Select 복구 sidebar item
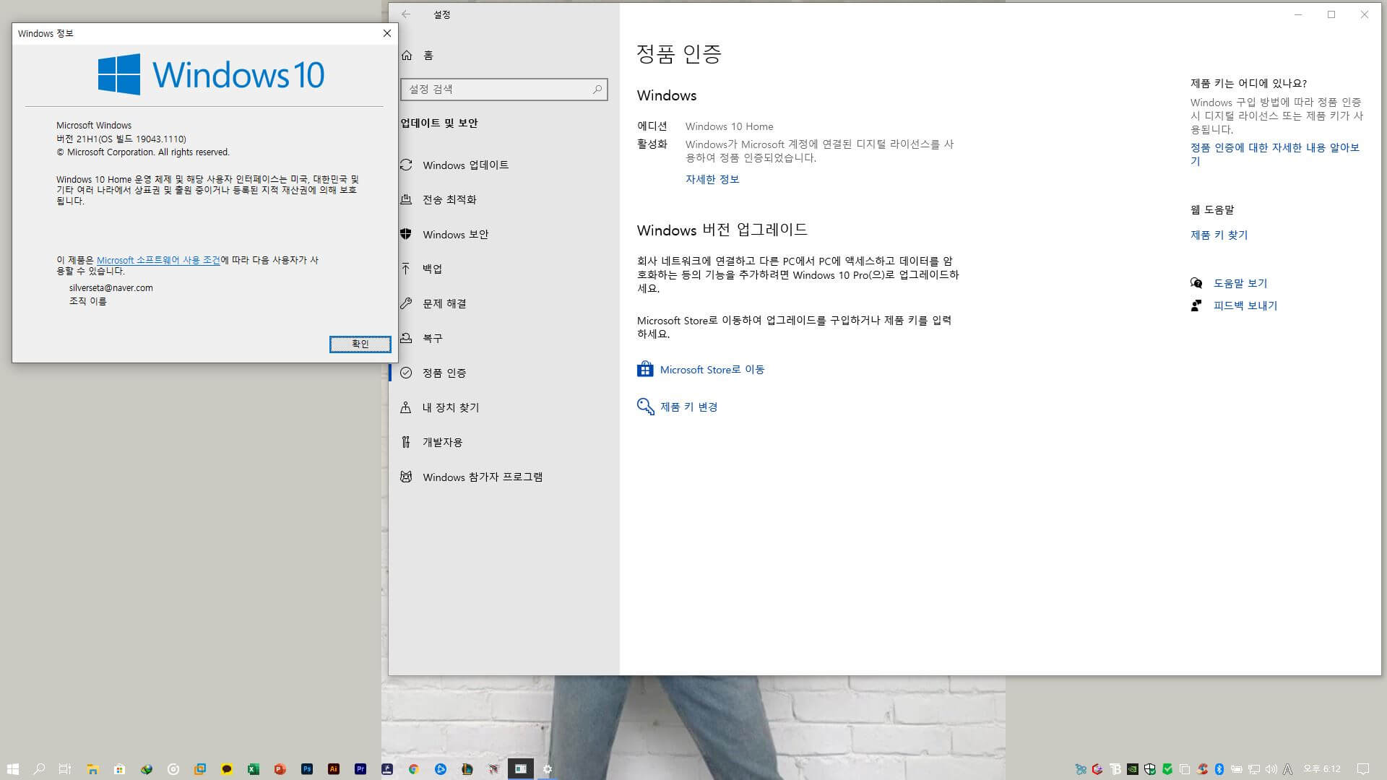The width and height of the screenshot is (1387, 780). pyautogui.click(x=504, y=338)
